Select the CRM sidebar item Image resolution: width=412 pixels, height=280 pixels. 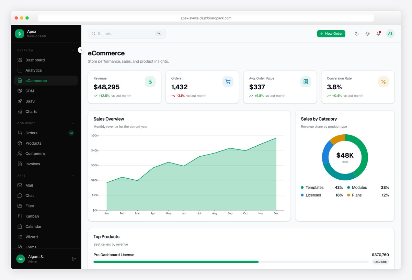coord(46,91)
